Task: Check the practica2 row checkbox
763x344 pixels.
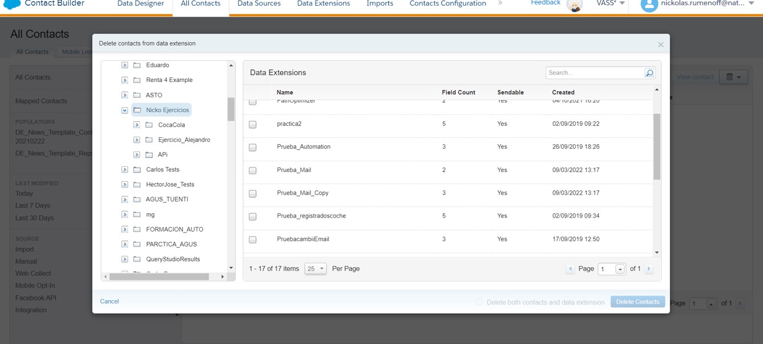Action: click(x=252, y=124)
